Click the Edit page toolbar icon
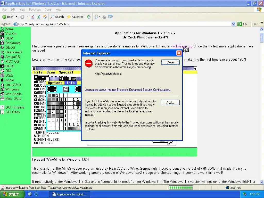264x198 pixels. [110, 17]
